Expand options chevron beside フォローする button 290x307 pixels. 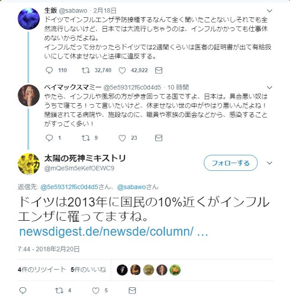tap(269, 163)
